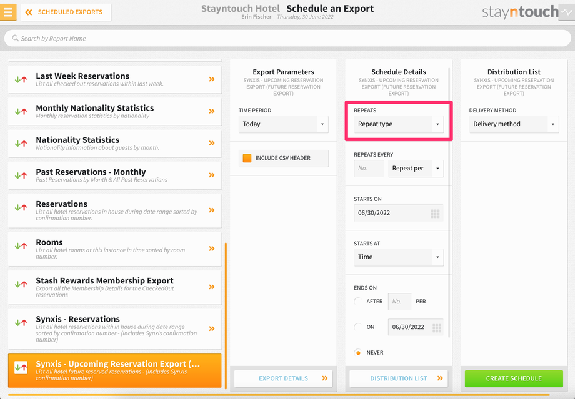The image size is (575, 399).
Task: Open Synxis - Reservations using its double chevron
Action: pyautogui.click(x=212, y=328)
